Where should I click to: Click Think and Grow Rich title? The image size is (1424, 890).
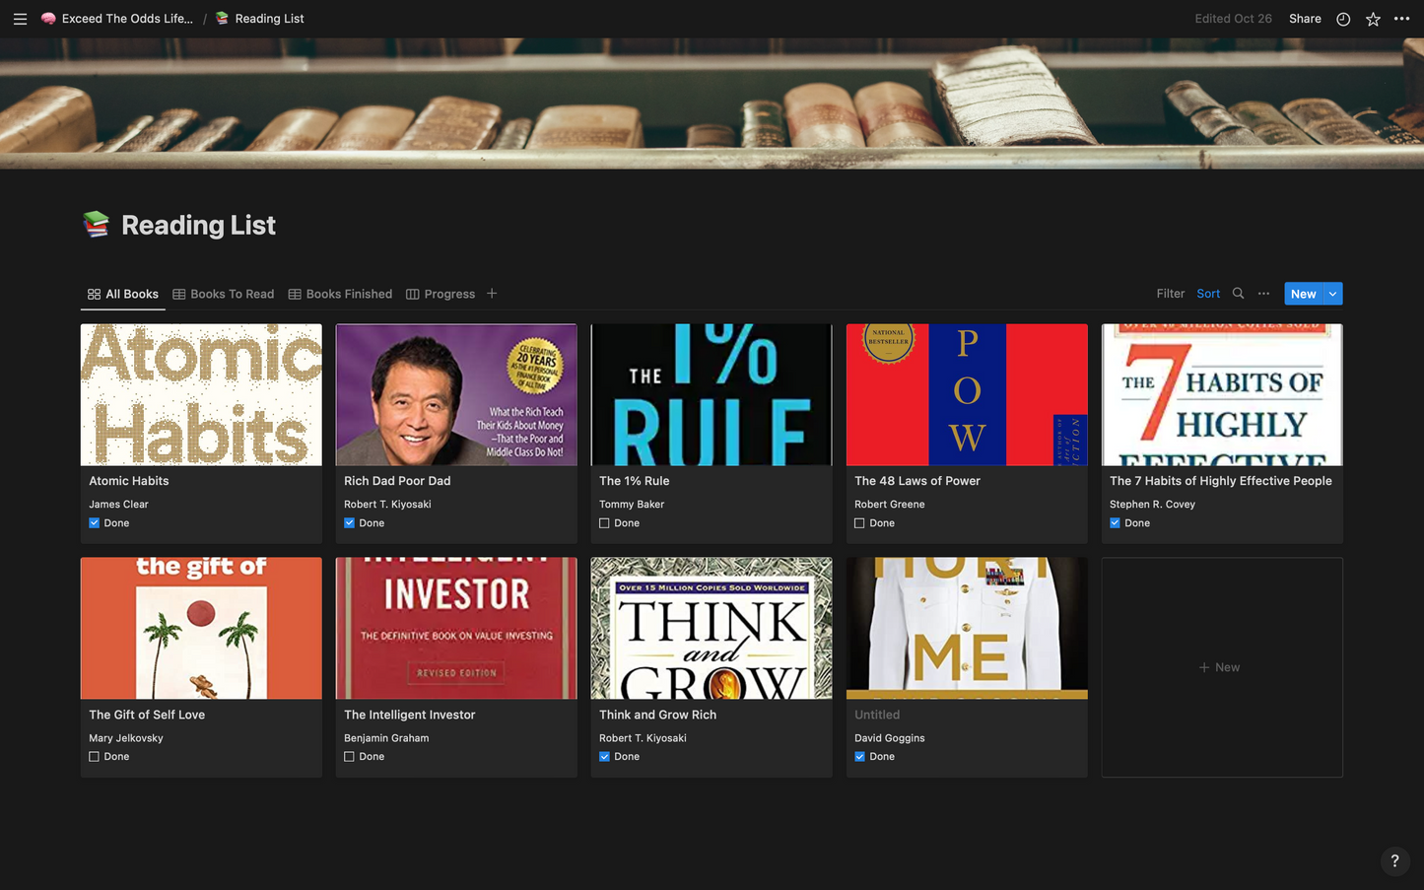[x=657, y=715]
